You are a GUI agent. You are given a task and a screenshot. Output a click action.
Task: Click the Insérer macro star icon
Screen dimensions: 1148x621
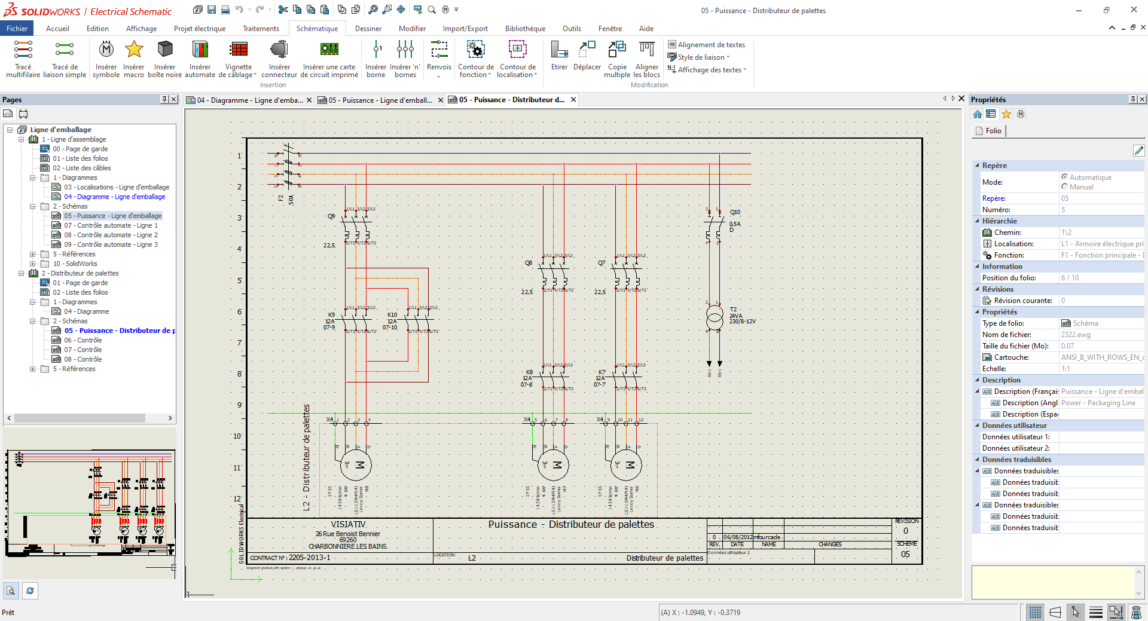click(134, 49)
